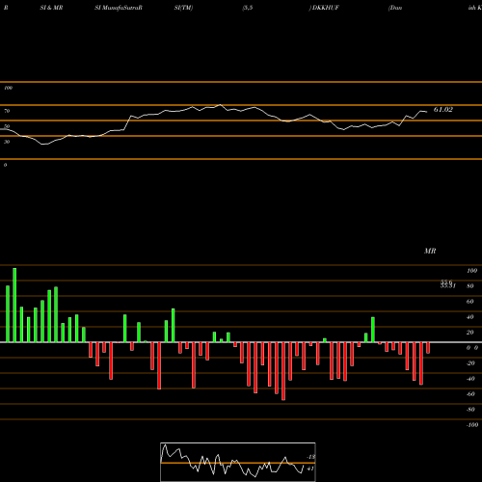Click the value 41 in the mini chart
The image size is (482, 482).
pos(310,469)
